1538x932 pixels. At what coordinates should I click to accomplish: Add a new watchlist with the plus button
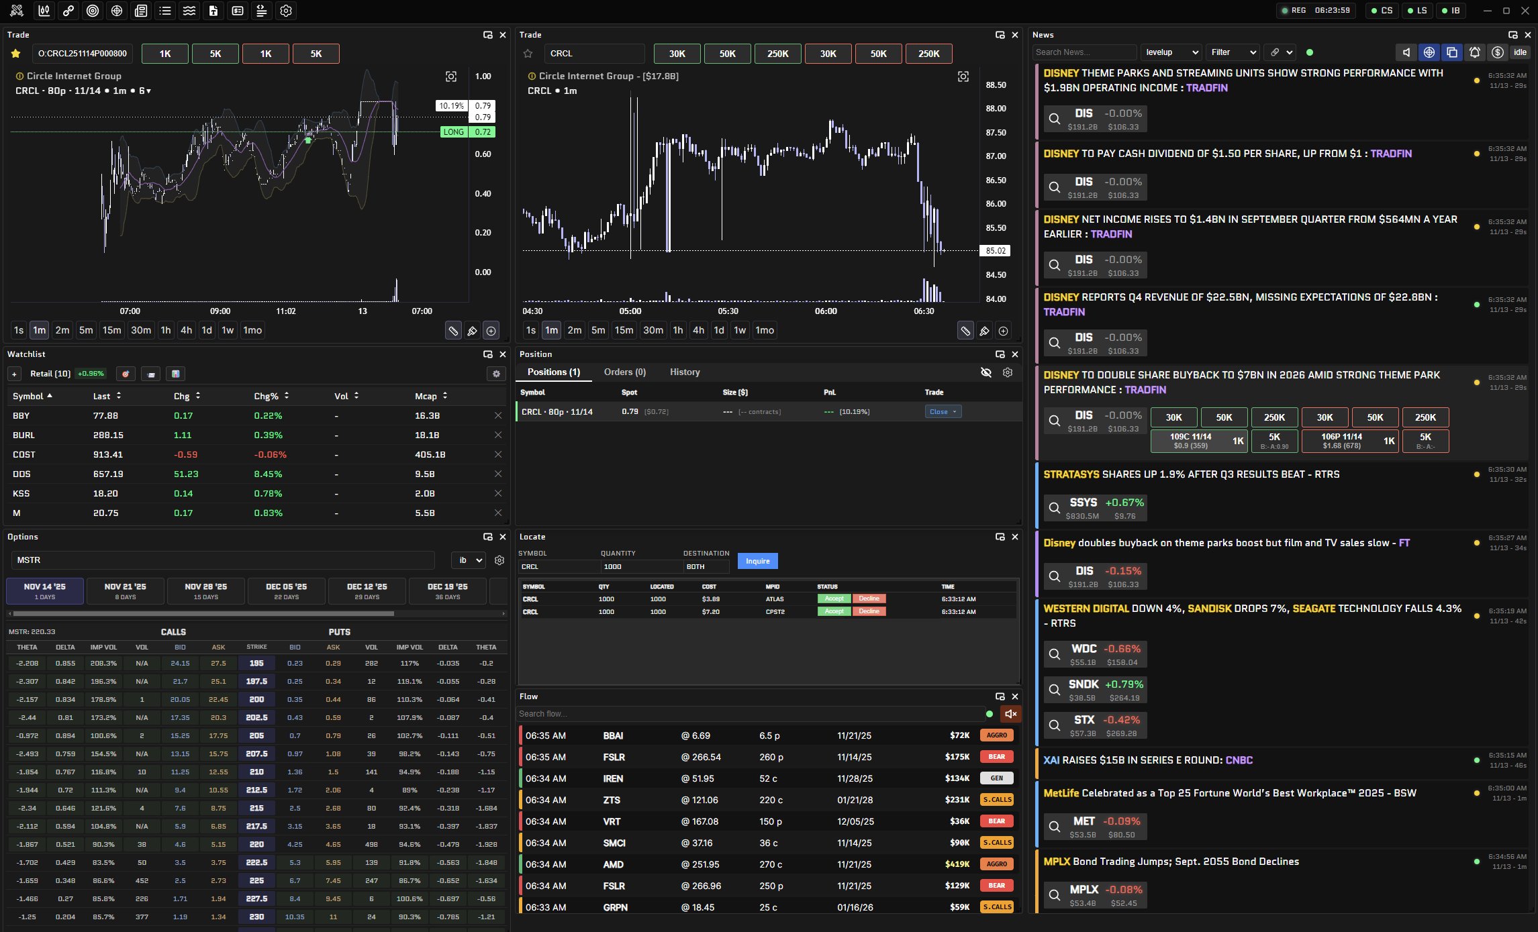(14, 374)
